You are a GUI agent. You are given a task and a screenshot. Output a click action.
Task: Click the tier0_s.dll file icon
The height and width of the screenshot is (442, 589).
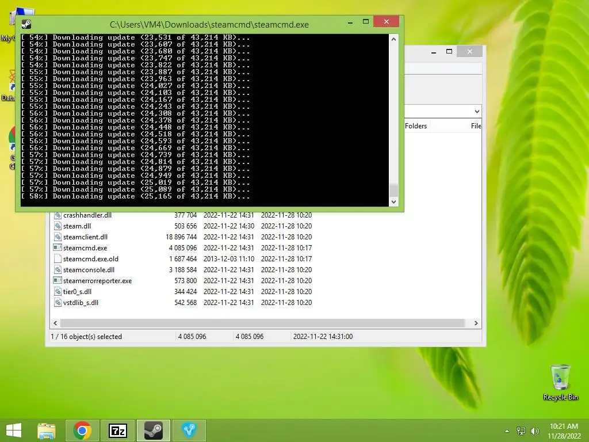(58, 292)
